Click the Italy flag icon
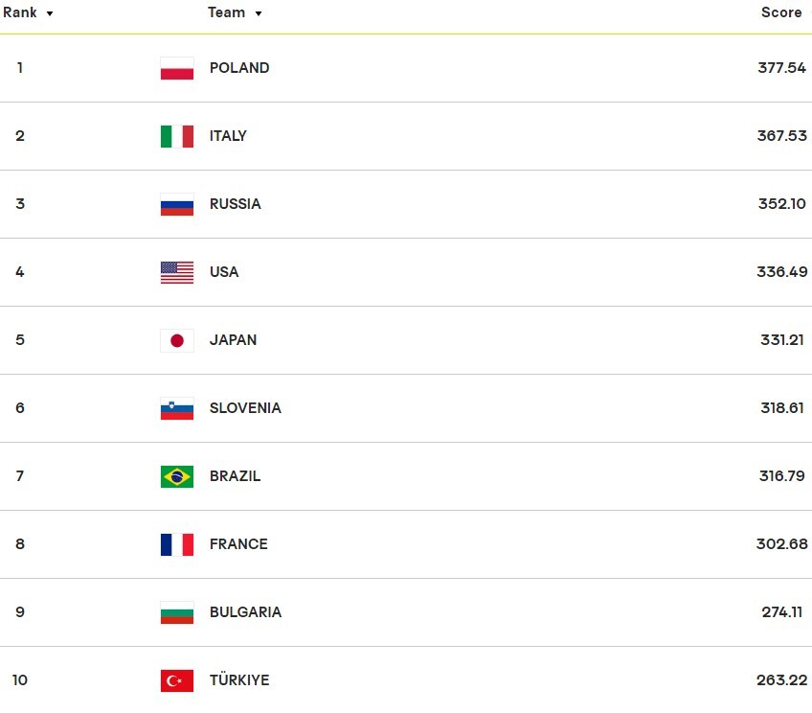The width and height of the screenshot is (812, 713). coord(177,136)
